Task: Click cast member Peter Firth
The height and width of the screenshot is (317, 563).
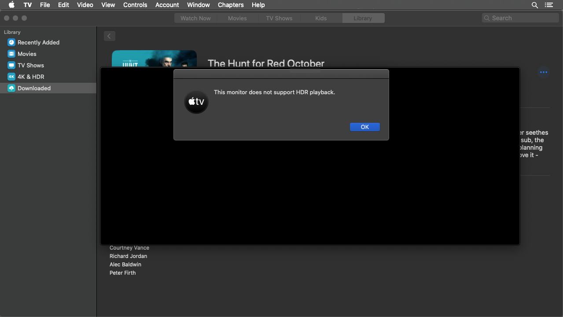Action: pyautogui.click(x=123, y=273)
